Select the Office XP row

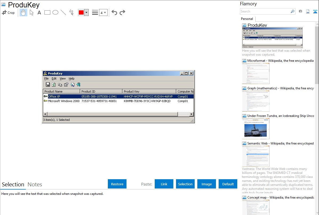[x=118, y=96]
